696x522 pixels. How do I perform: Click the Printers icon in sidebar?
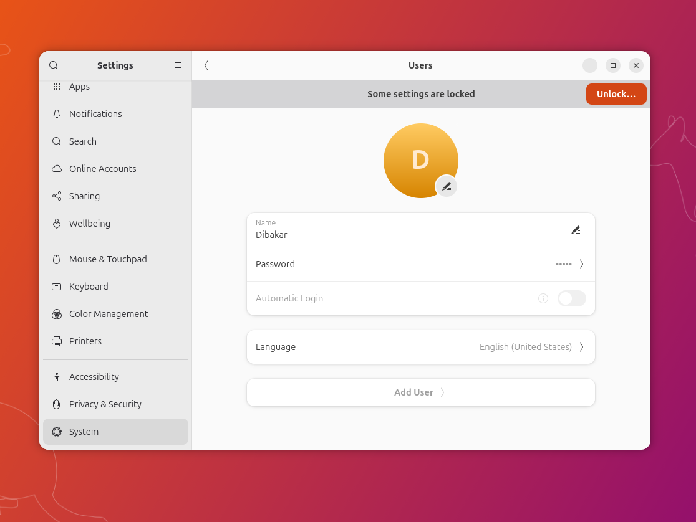pos(57,341)
